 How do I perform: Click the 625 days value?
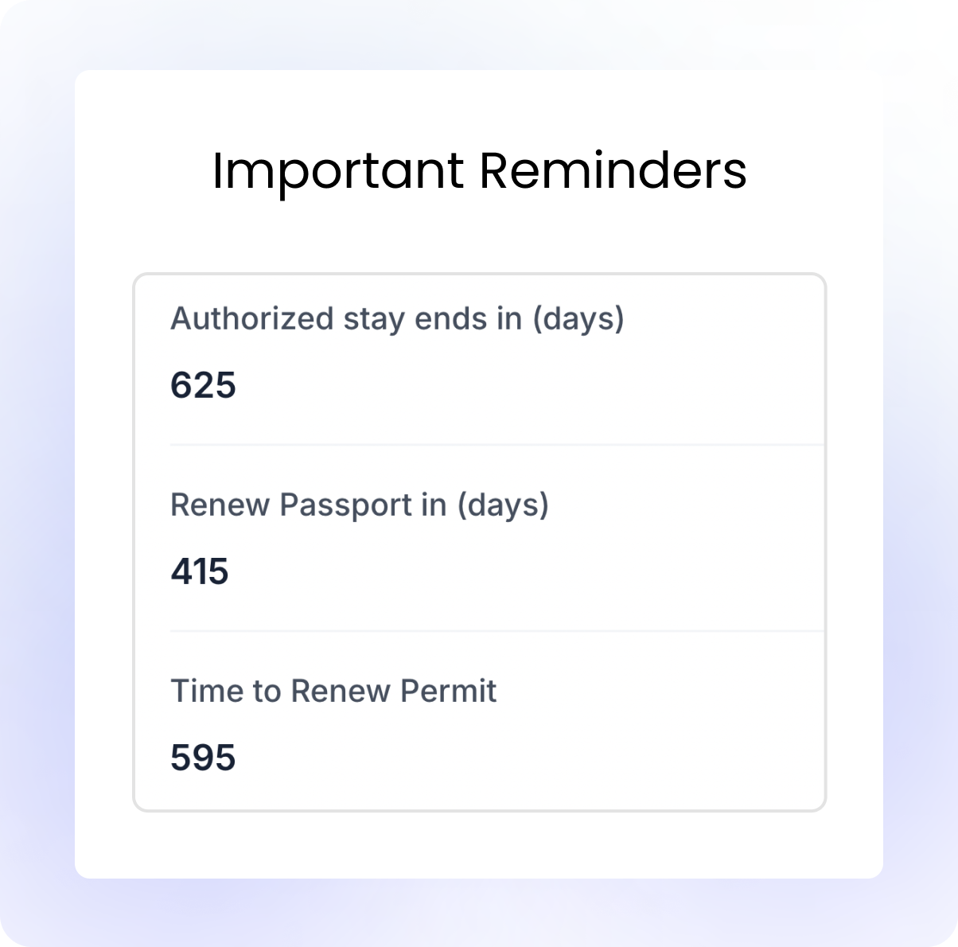pyautogui.click(x=203, y=386)
